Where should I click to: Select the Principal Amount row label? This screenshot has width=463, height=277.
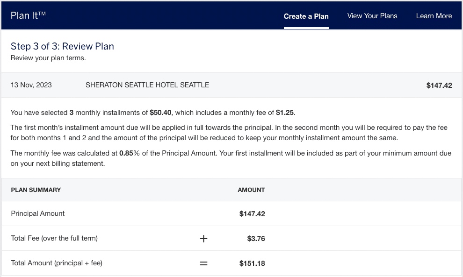38,213
